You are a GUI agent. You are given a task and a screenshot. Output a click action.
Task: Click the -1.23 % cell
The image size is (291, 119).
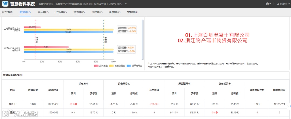(114, 104)
